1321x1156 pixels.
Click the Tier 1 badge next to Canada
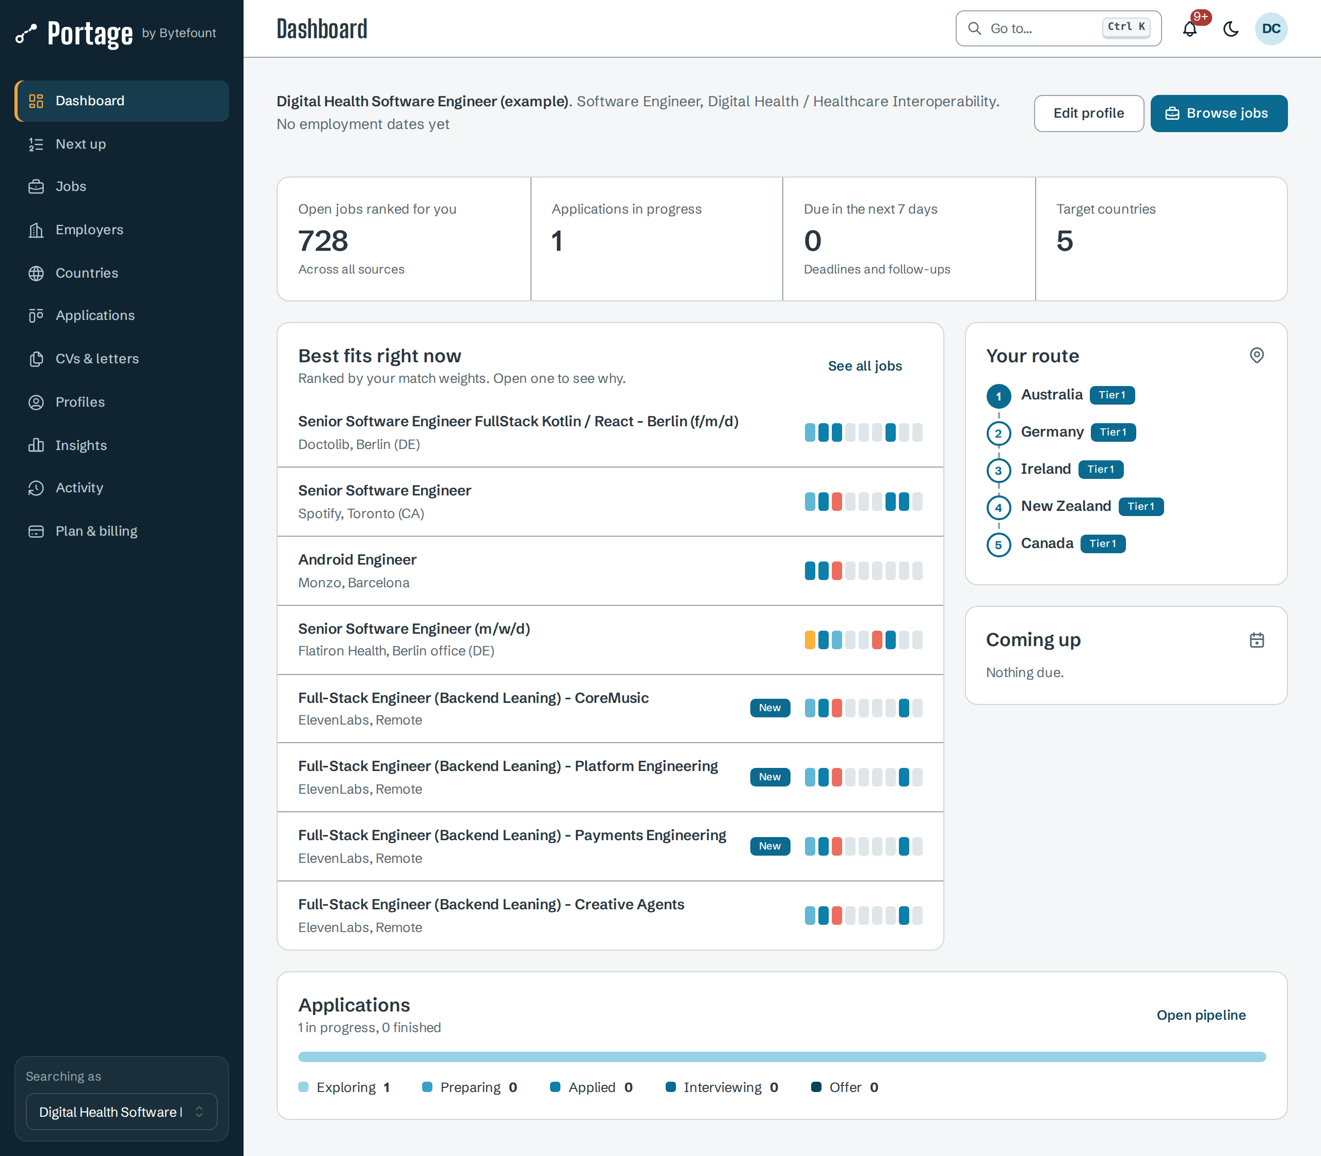pos(1103,544)
